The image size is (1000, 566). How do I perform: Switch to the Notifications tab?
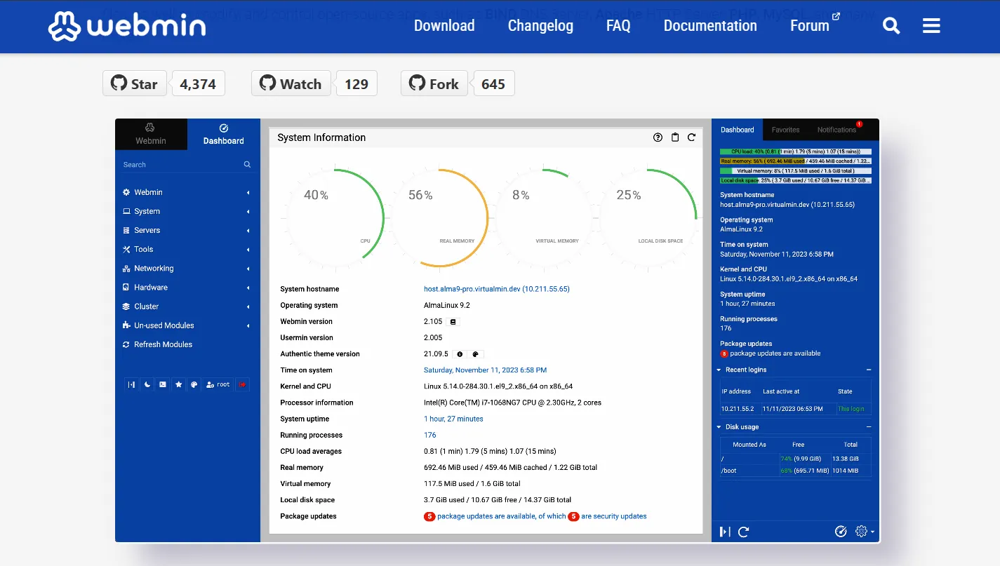pyautogui.click(x=837, y=130)
